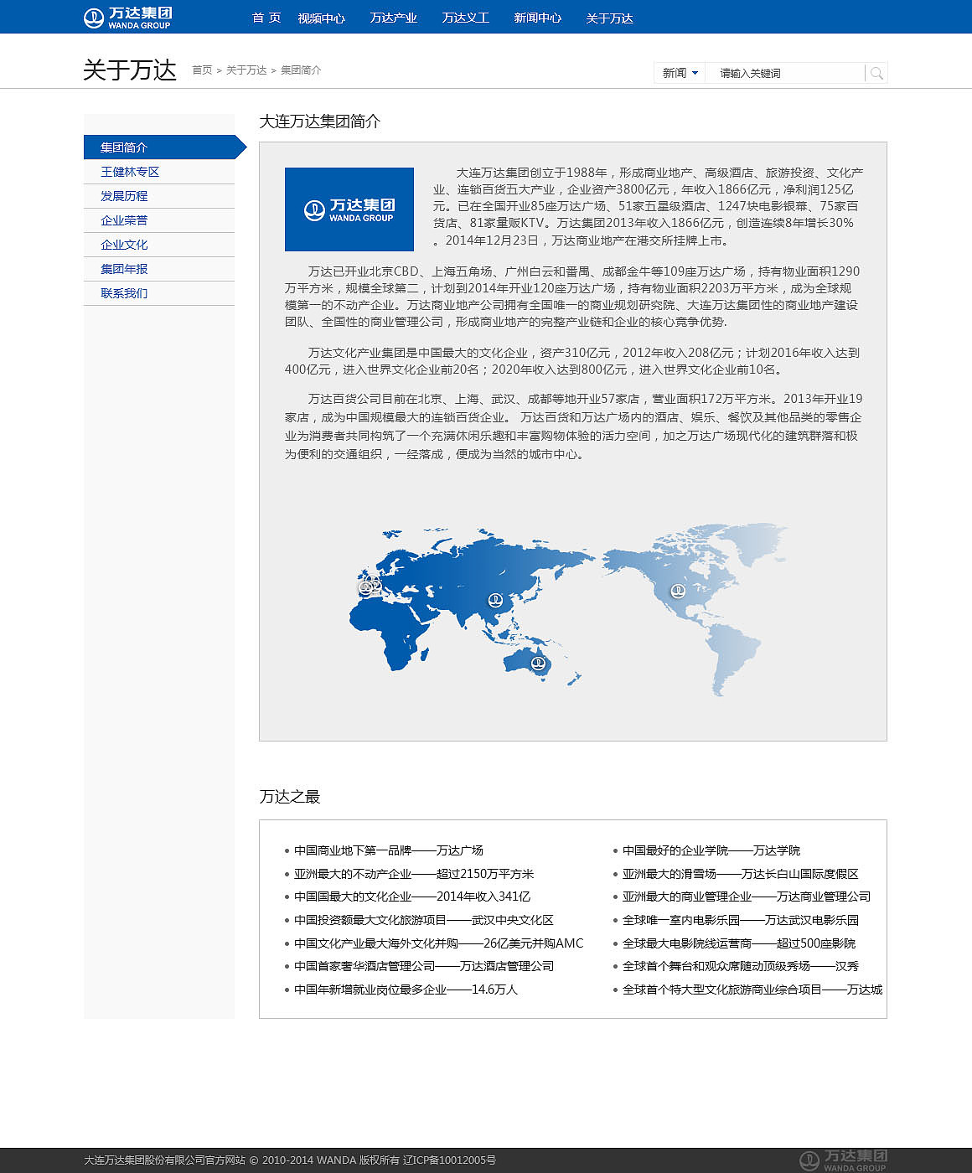Click the 亚洲最大的不动产企业 list item
This screenshot has height=1173, width=972.
413,874
